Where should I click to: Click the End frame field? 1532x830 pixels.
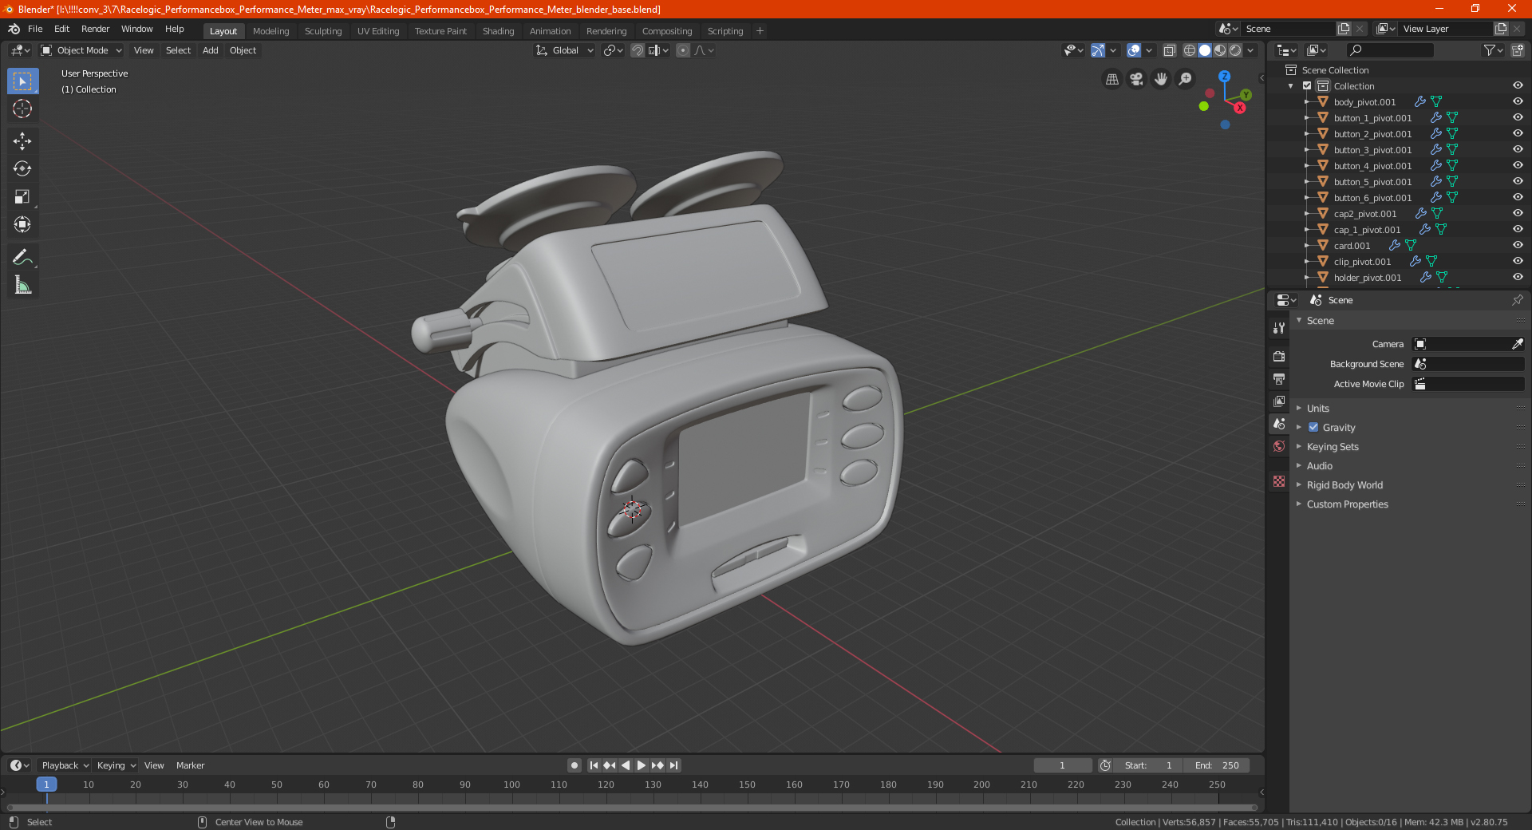coord(1217,765)
